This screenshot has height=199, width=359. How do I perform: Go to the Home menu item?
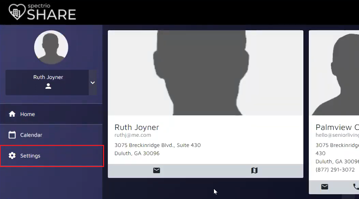28,114
